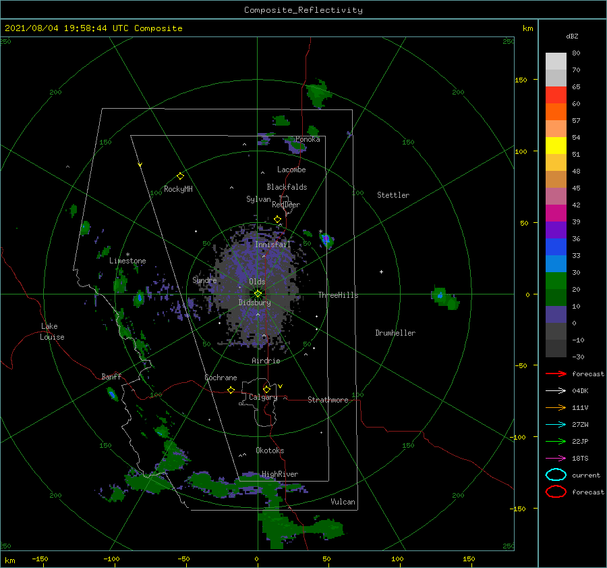Click the Lacombe label
Image resolution: width=607 pixels, height=568 pixels.
point(291,170)
